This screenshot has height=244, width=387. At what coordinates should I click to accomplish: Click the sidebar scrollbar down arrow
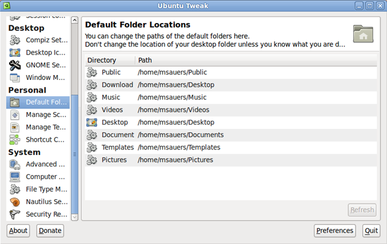(74, 217)
